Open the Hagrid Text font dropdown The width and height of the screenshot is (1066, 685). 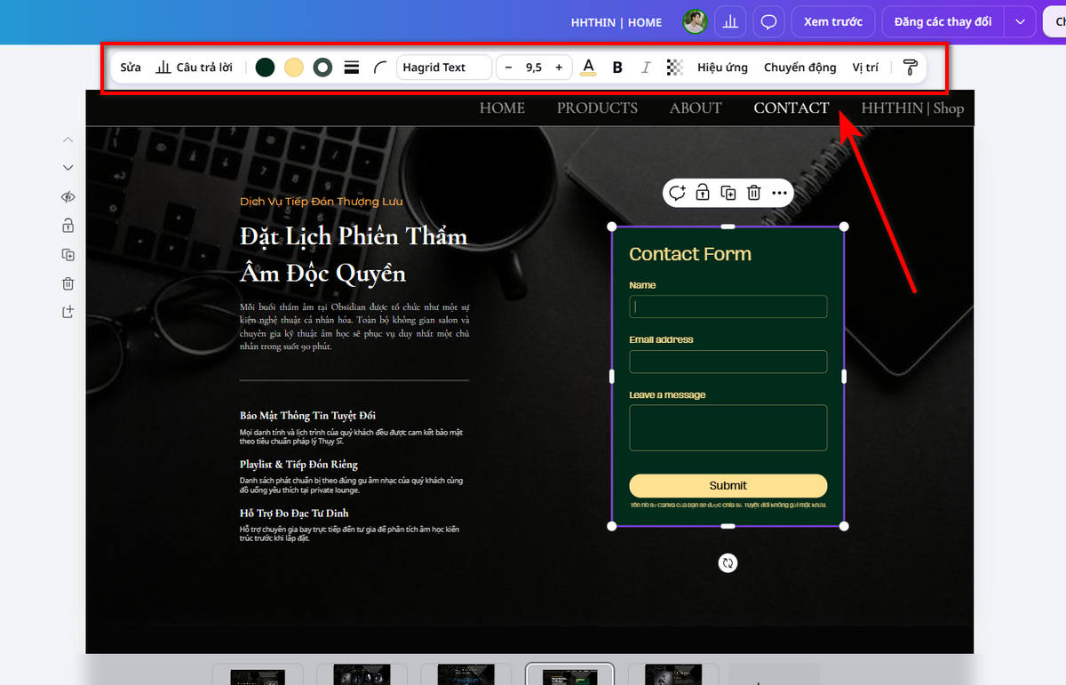[443, 68]
